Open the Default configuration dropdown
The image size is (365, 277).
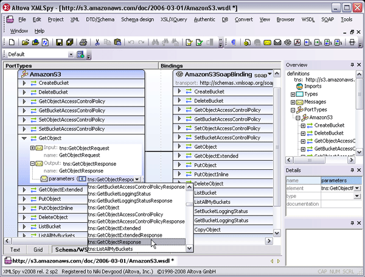[71, 55]
